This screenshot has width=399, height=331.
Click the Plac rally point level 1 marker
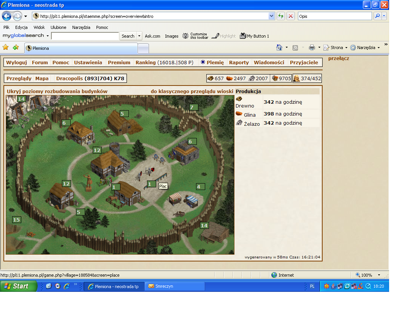tap(151, 184)
